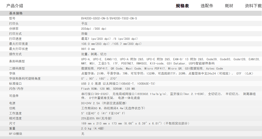Click the 打印速度 label
This screenshot has width=262, height=139.
[15, 39]
